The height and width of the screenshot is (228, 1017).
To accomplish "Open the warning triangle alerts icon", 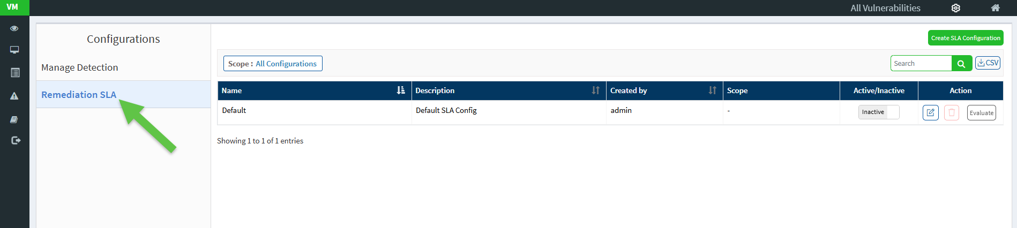I will pos(14,96).
